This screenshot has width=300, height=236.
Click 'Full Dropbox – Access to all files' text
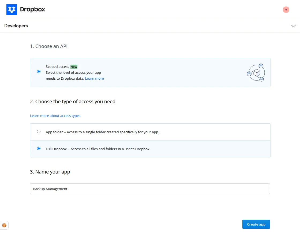coord(98,149)
